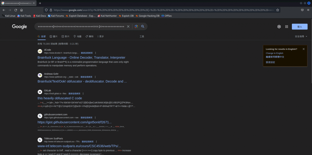
Task: Click the tracking protection shield icon
Action: [x=46, y=10]
